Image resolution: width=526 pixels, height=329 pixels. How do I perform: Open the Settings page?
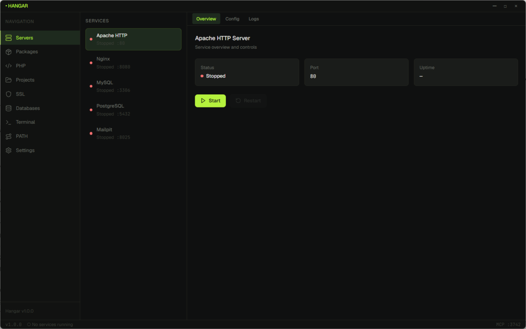pos(40,150)
